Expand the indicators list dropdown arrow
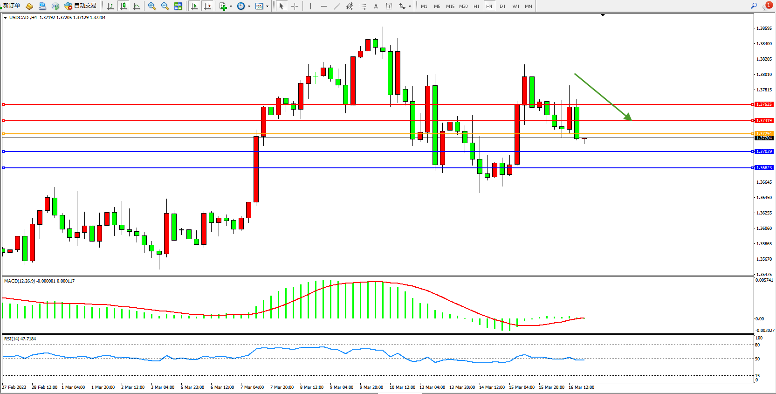The height and width of the screenshot is (394, 776). pyautogui.click(x=231, y=7)
